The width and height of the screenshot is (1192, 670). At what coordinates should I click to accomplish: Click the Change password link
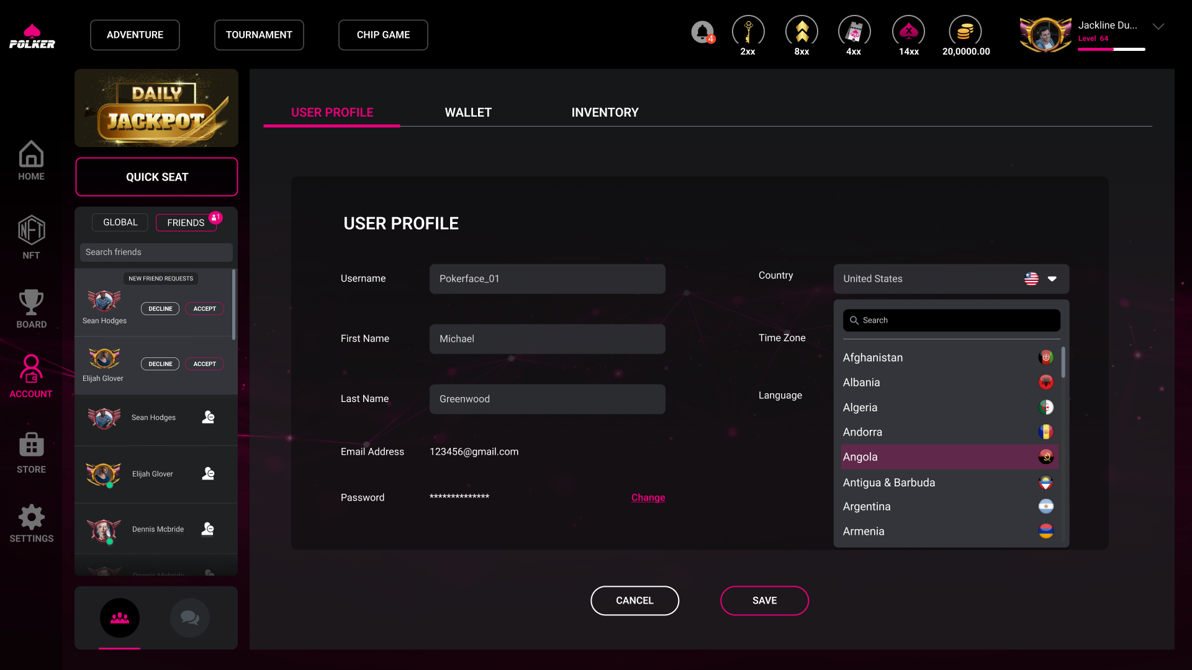point(648,498)
